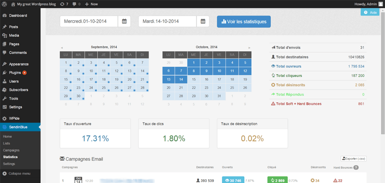Collapse the sidebar menu
This screenshot has height=183, width=385.
point(17,173)
